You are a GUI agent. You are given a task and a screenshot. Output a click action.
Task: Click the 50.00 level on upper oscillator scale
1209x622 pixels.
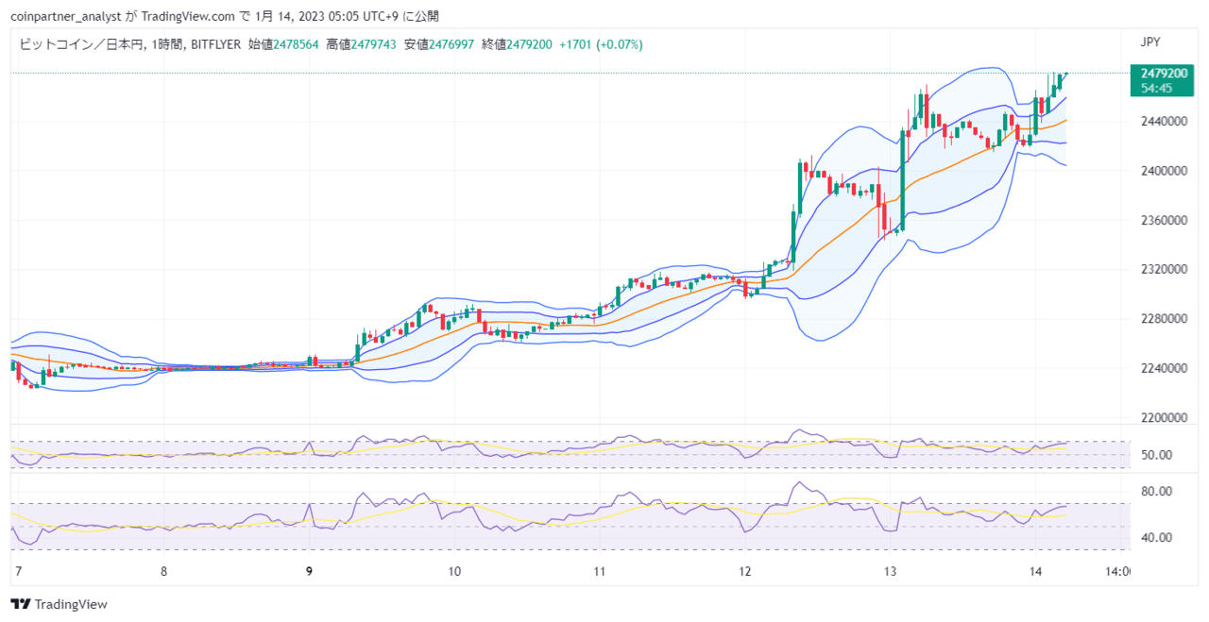[x=1156, y=455]
